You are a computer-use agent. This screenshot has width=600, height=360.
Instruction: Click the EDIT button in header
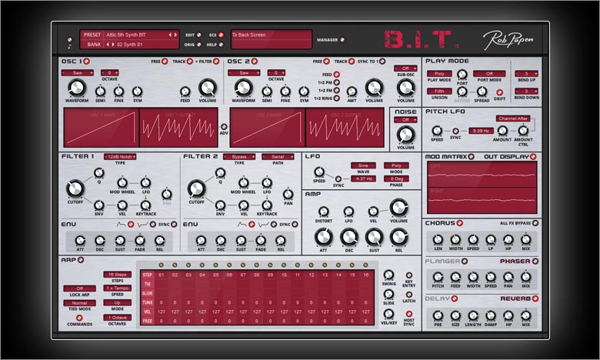coord(198,35)
